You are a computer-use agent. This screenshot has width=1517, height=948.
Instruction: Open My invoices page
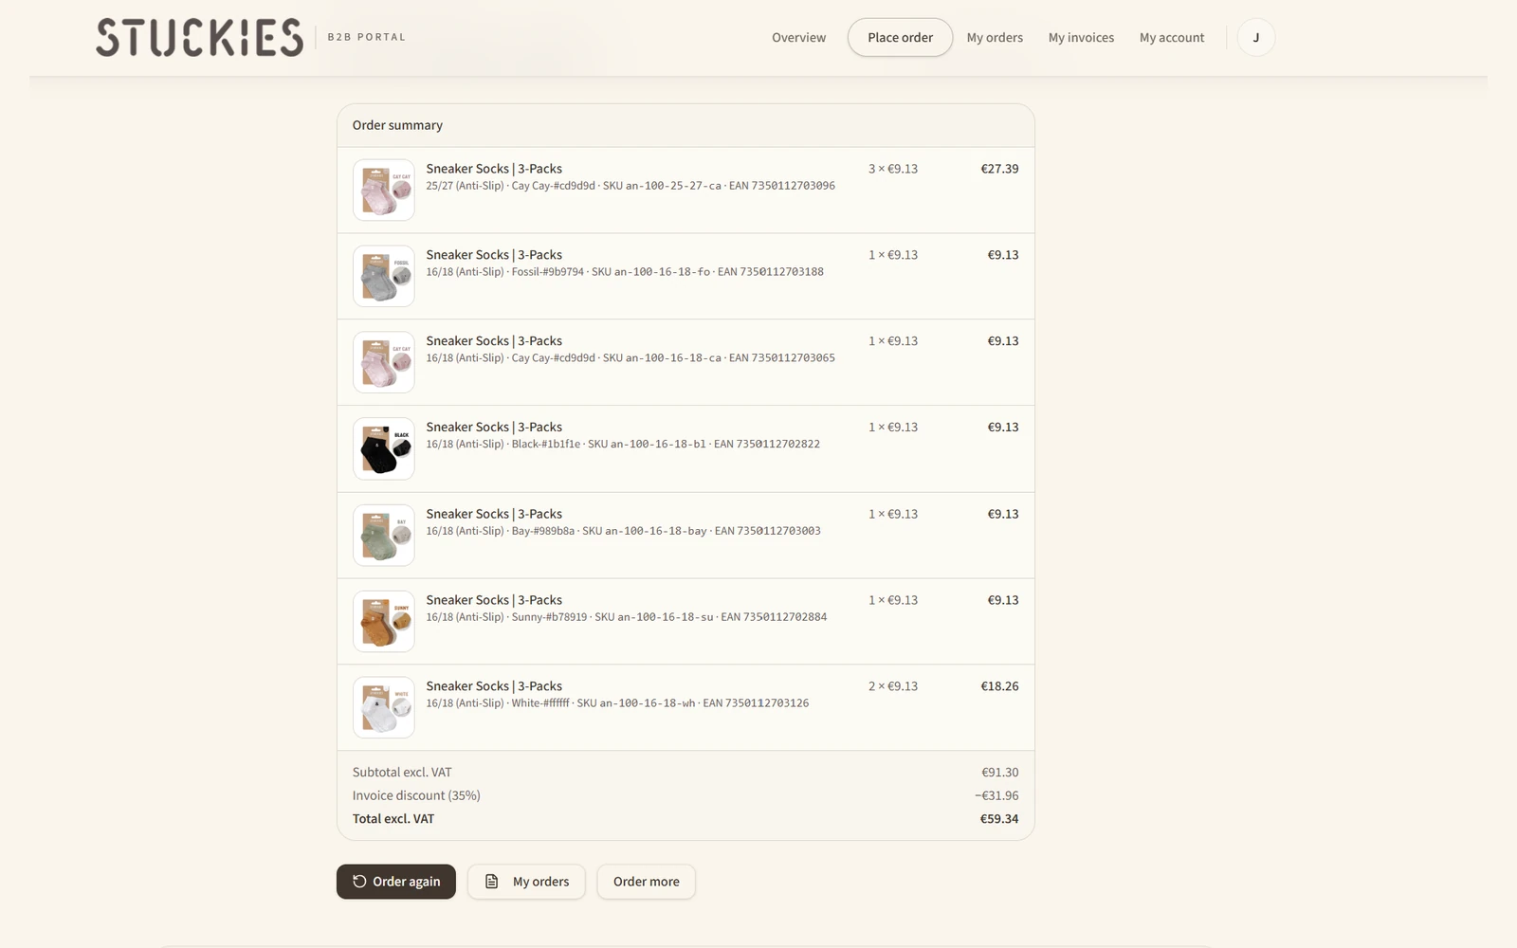point(1081,38)
